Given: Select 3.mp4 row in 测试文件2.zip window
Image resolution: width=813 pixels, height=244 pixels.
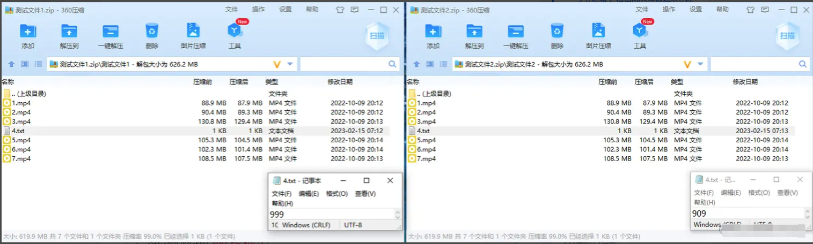Looking at the screenshot, I should [x=601, y=121].
